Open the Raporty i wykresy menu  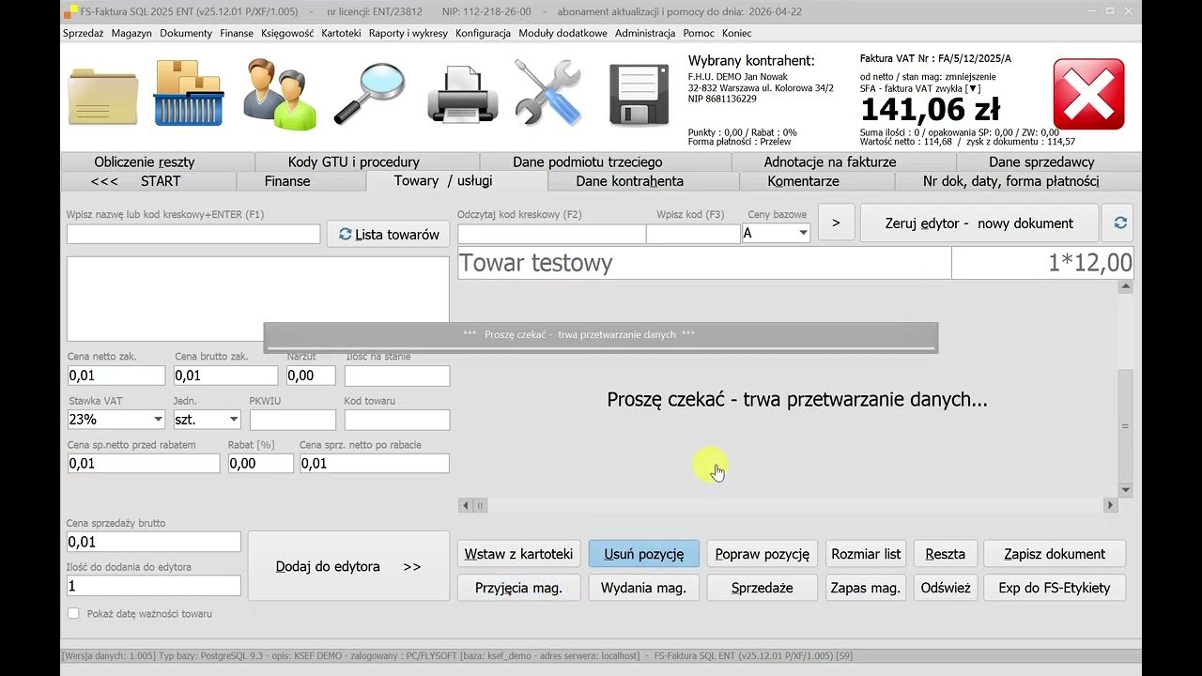[x=408, y=33]
